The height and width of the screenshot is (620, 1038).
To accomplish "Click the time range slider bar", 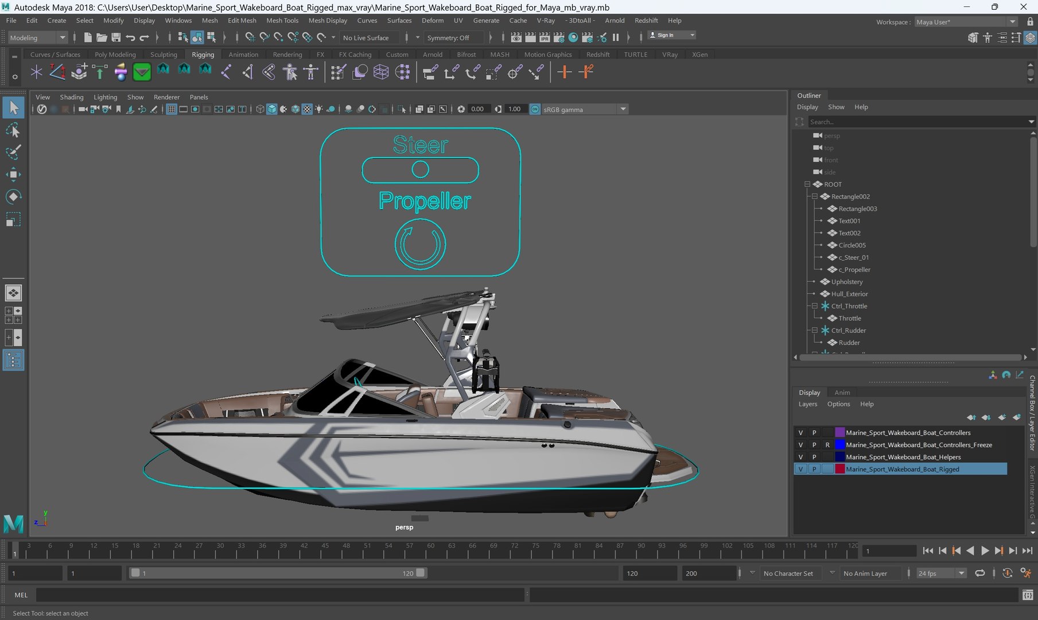I will tap(278, 573).
